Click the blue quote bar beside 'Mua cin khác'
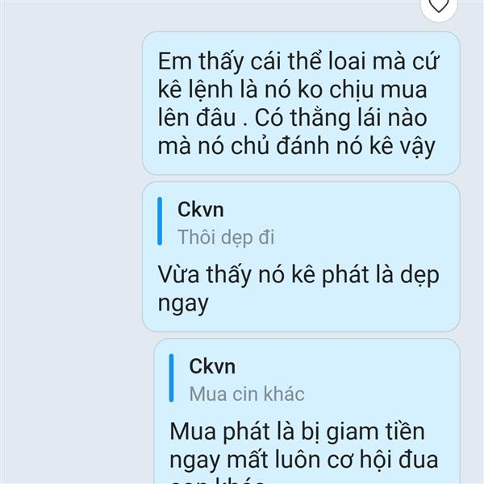Screen dimensions: 484x484 tap(171, 378)
